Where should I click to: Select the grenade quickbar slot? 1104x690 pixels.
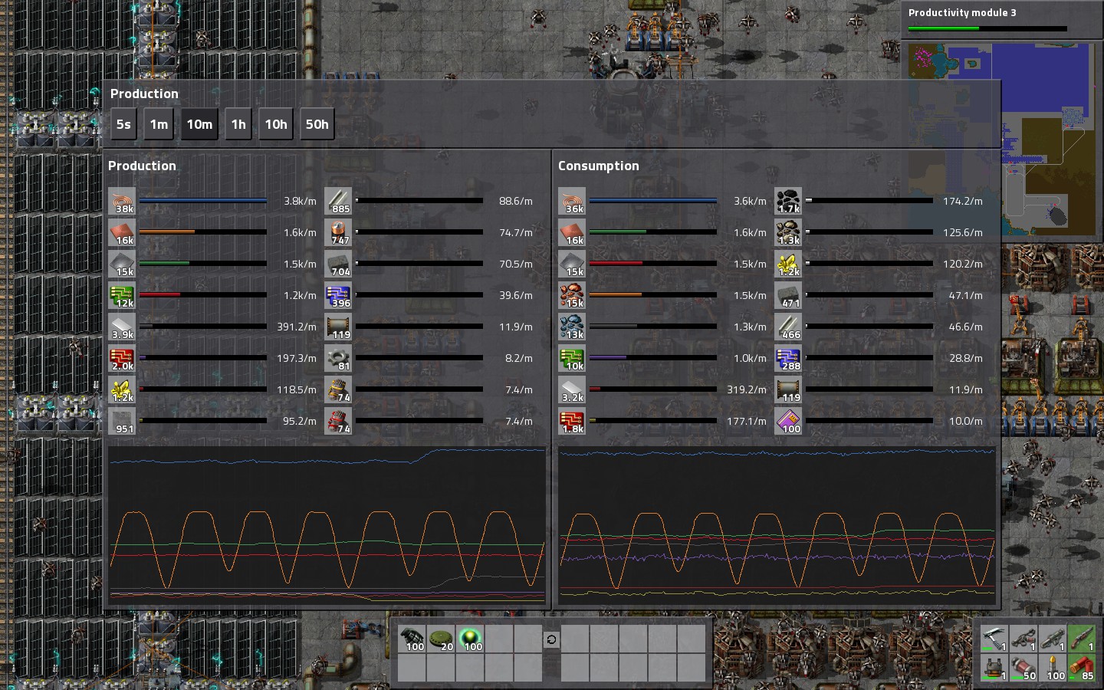[x=412, y=639]
